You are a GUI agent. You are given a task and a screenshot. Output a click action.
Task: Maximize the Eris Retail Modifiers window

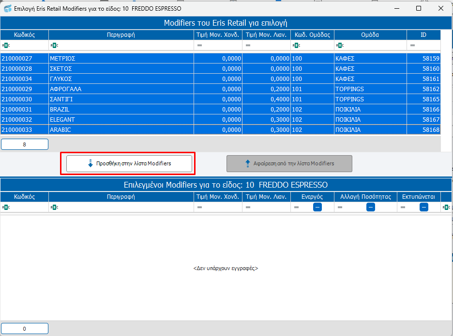(418, 8)
